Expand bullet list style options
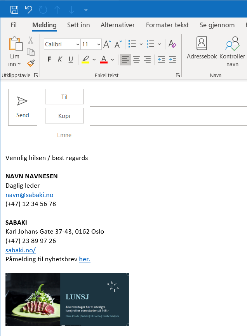 click(141, 44)
